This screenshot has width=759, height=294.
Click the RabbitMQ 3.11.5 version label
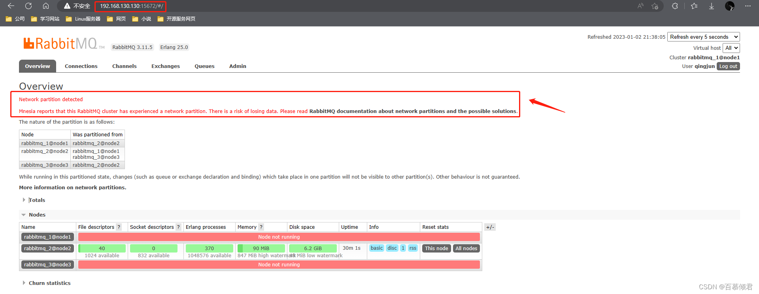[132, 47]
